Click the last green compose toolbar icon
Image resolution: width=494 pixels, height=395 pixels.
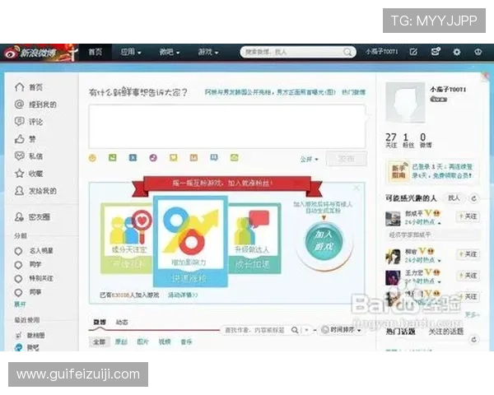234,157
